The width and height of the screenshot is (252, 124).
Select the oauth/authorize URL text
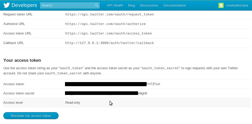(105, 24)
